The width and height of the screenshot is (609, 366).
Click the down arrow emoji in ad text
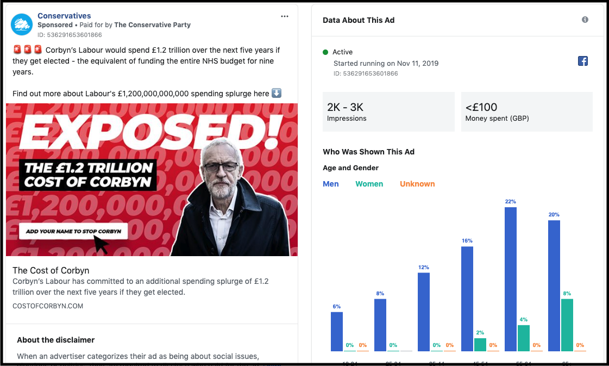point(277,93)
